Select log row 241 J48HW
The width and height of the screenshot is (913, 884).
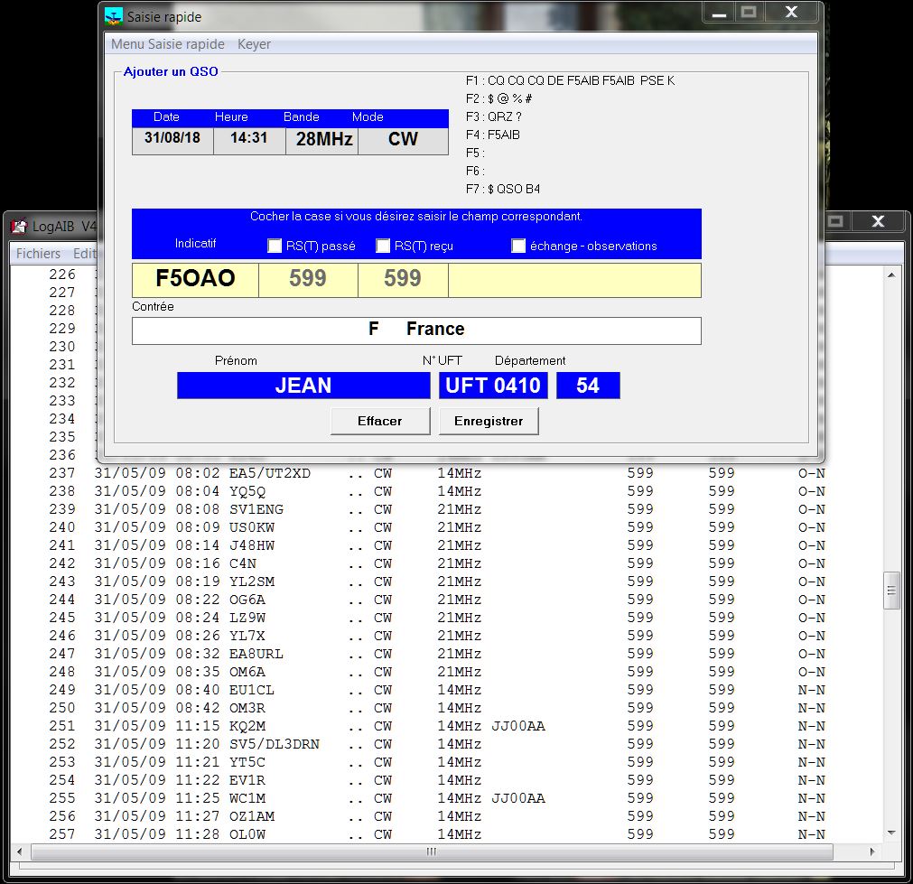[x=437, y=545]
